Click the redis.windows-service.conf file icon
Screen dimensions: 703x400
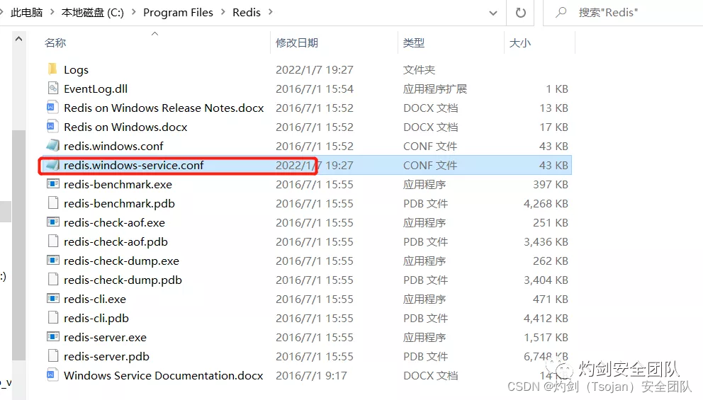[x=53, y=165]
